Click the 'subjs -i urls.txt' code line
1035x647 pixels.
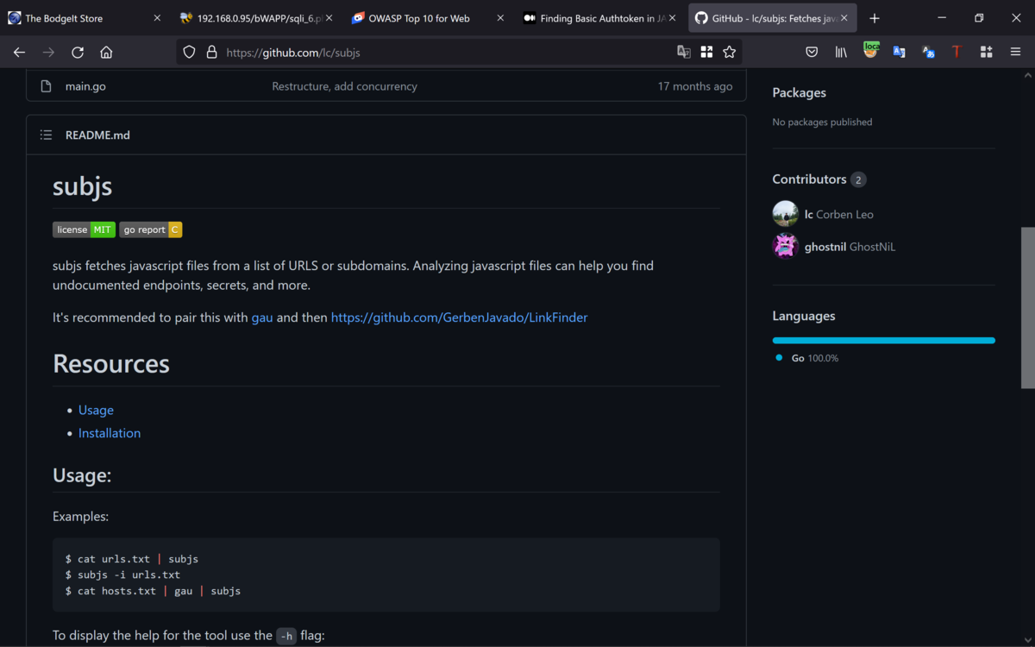pos(122,575)
